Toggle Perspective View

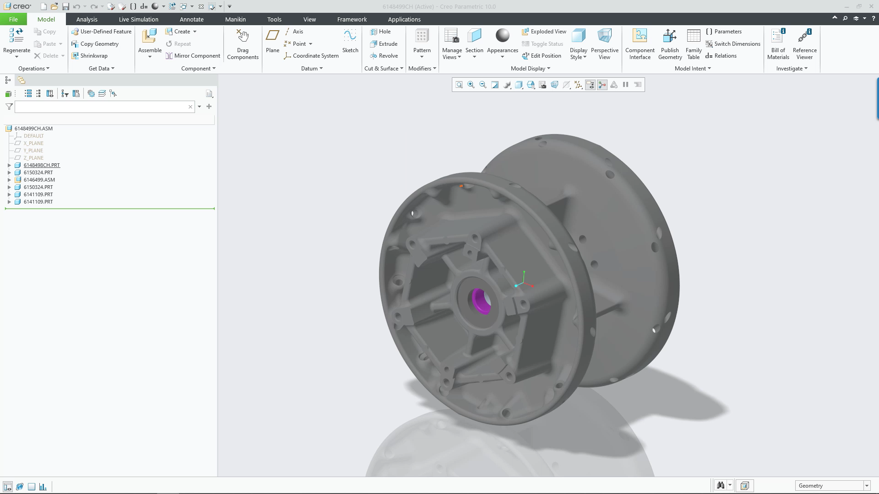604,44
